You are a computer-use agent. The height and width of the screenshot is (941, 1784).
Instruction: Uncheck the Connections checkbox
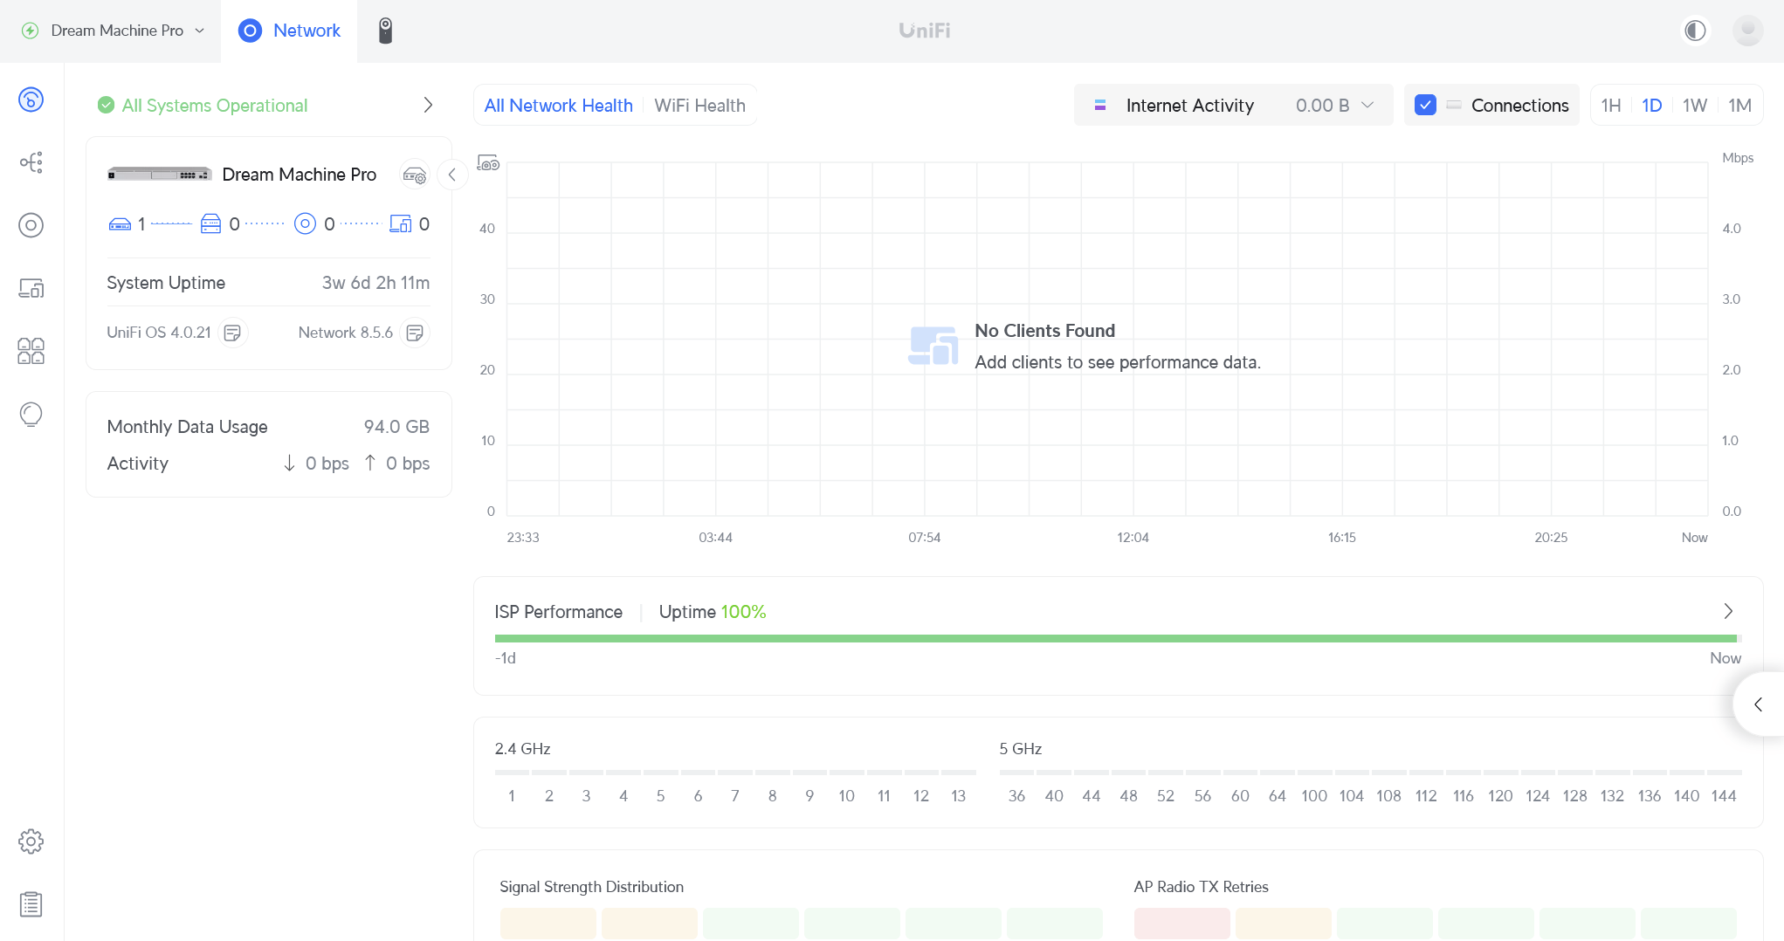1425,106
